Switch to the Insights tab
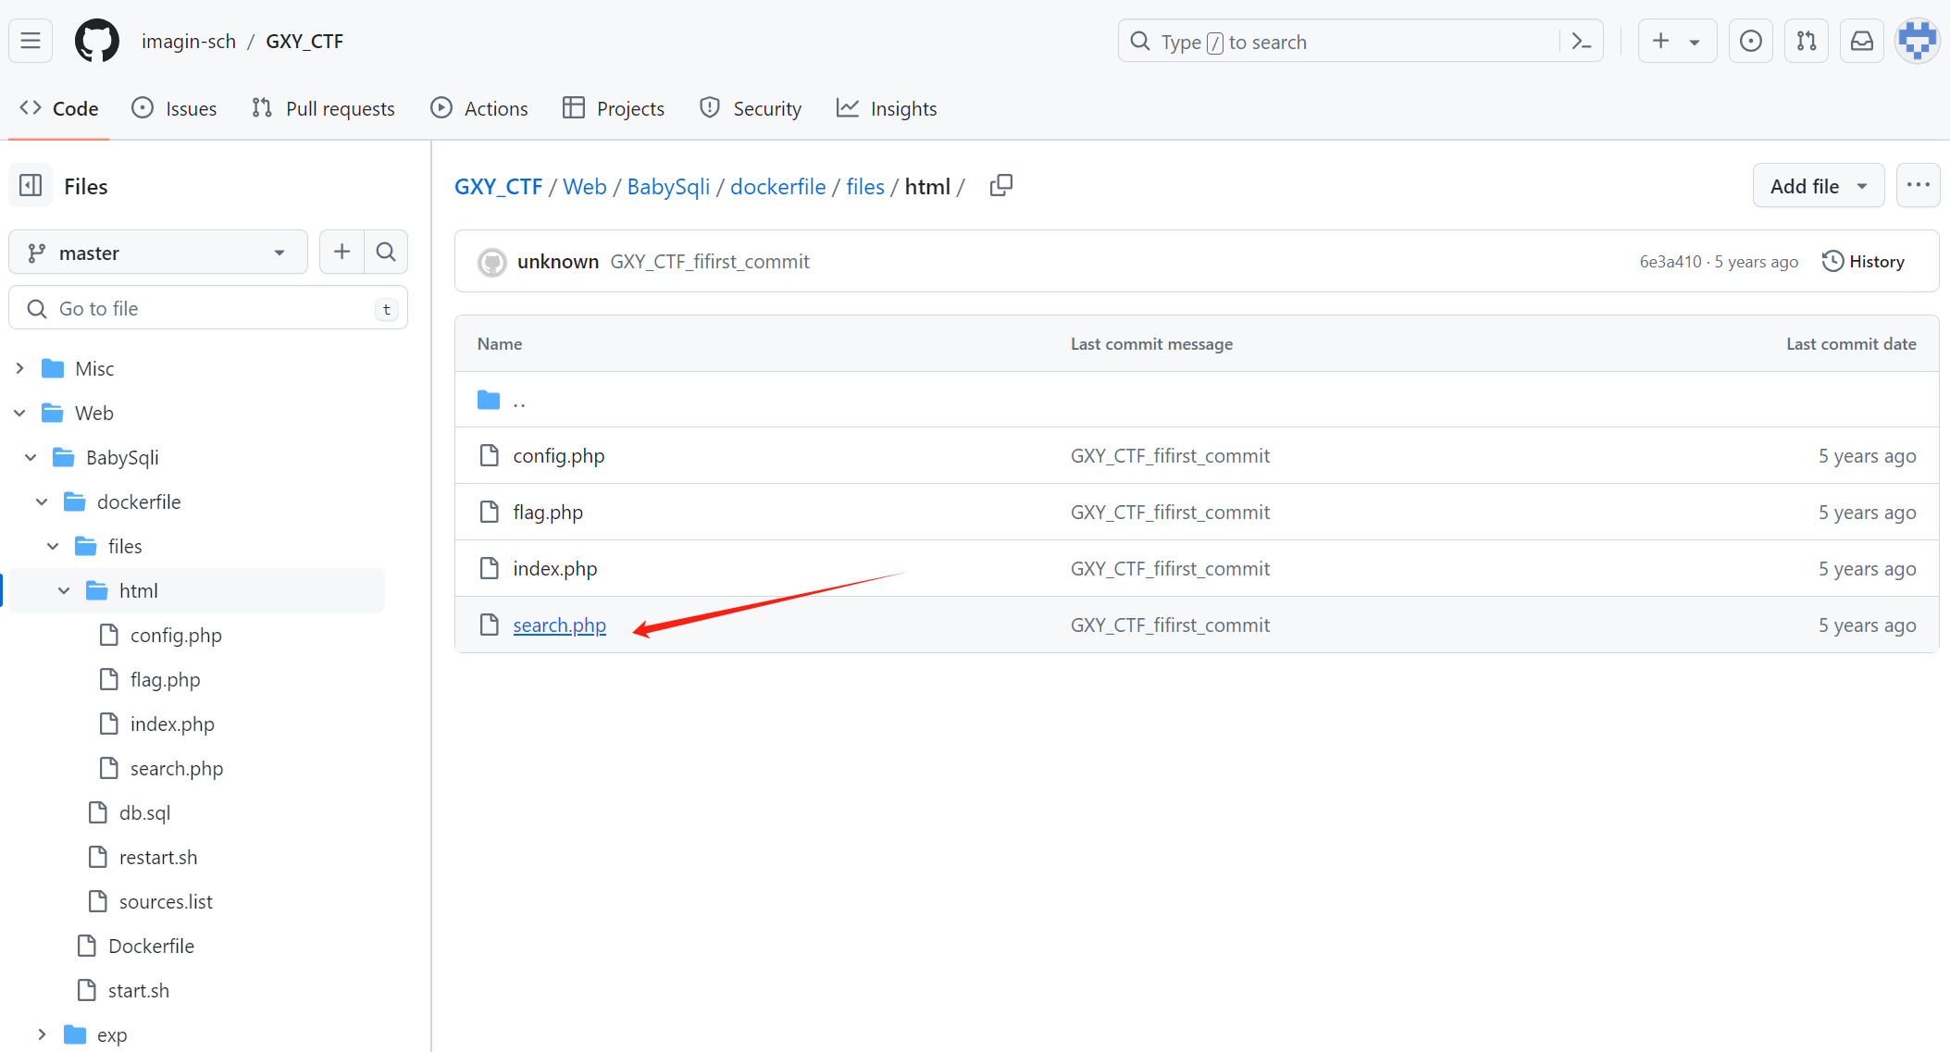This screenshot has width=1950, height=1052. click(887, 108)
